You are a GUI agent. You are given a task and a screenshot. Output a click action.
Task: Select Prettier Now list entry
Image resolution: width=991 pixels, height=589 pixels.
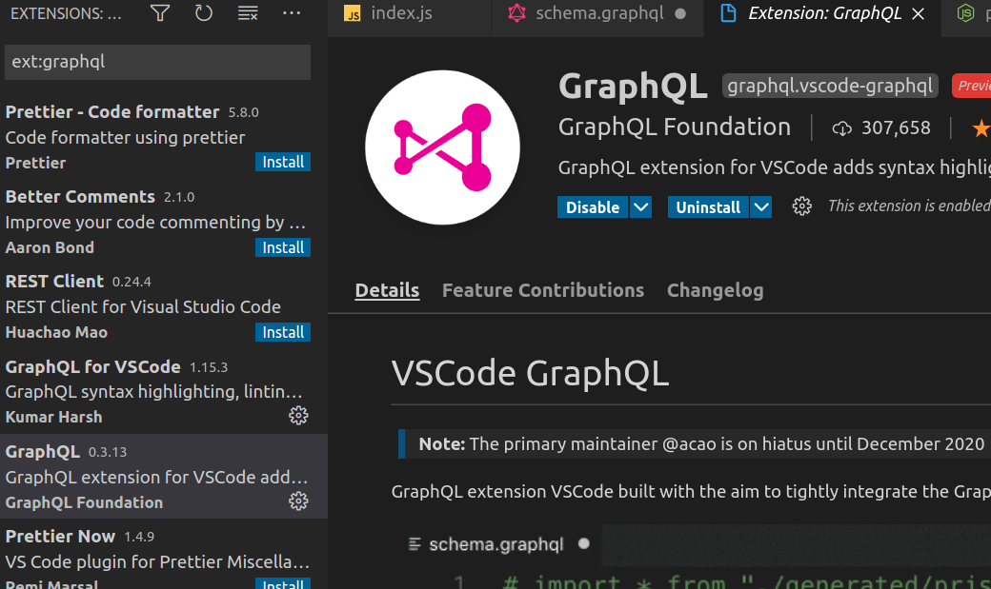[x=164, y=556]
